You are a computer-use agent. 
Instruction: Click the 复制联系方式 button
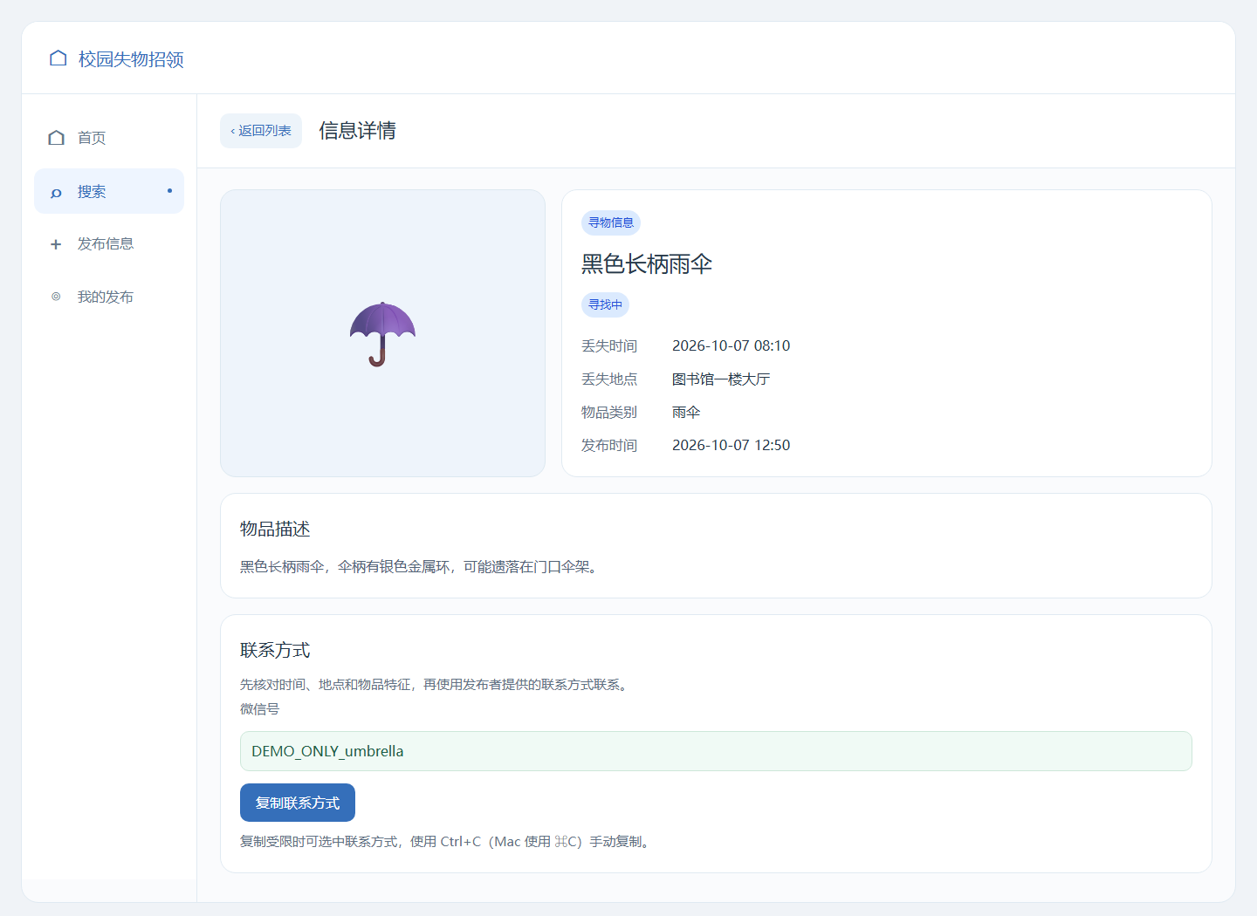pos(298,803)
